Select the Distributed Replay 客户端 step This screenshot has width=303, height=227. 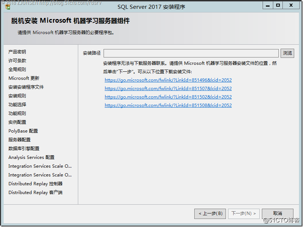[x=36, y=193]
